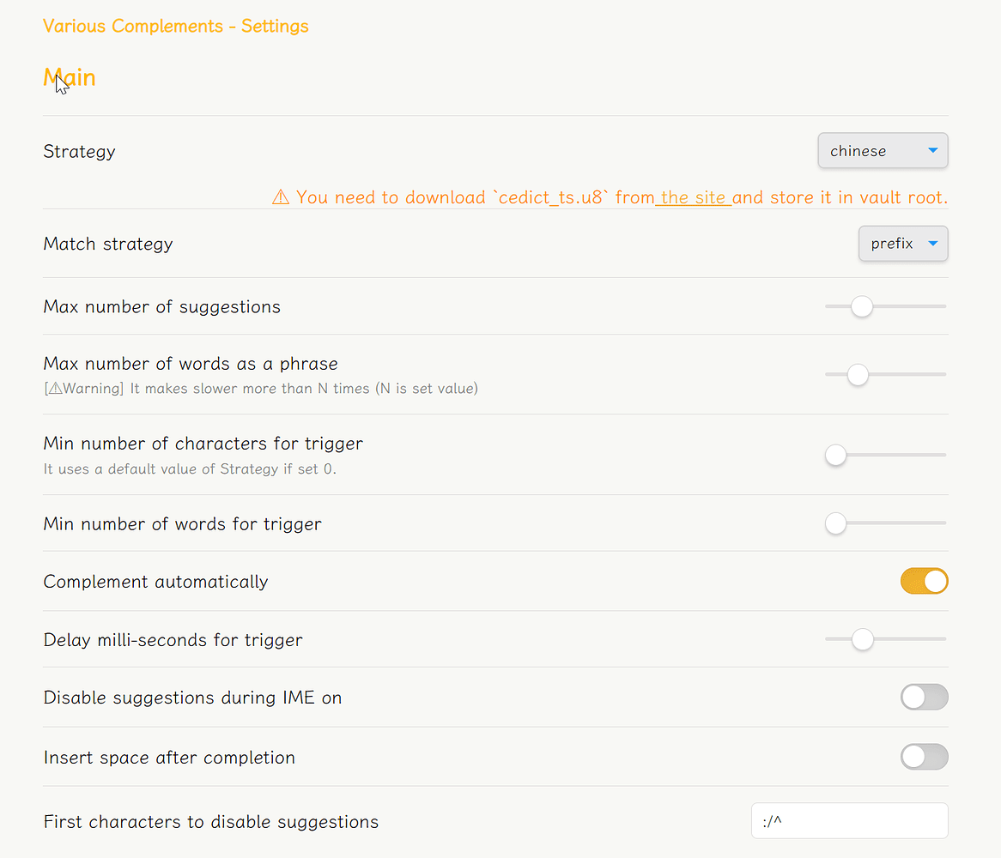Image resolution: width=1001 pixels, height=858 pixels.
Task: Click the Max number of suggestions slider handle
Action: [x=861, y=306]
